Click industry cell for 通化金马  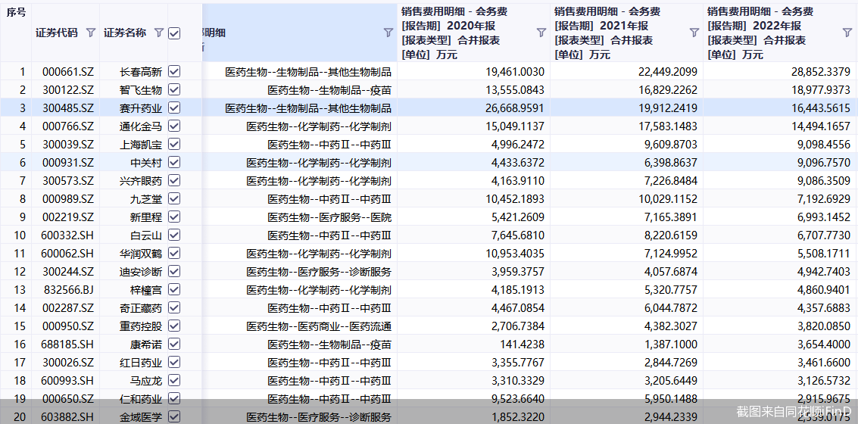point(318,126)
